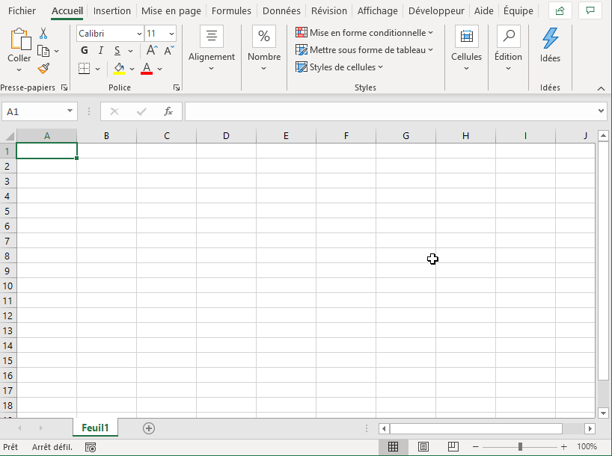Open Presse-papiers dialog launcher
Image resolution: width=612 pixels, height=456 pixels.
[64, 87]
